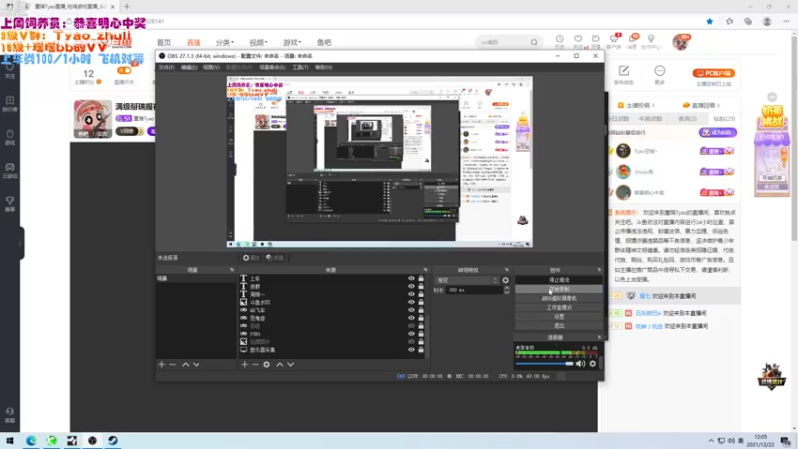Remove selected scene with minus icon
The height and width of the screenshot is (449, 798).
[x=172, y=364]
